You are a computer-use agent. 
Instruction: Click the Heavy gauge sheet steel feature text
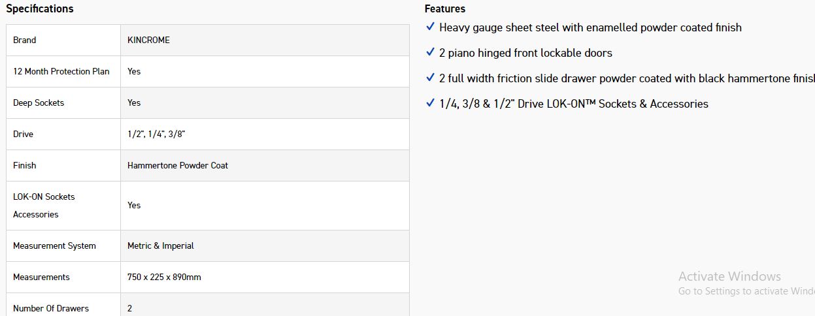[x=590, y=27]
